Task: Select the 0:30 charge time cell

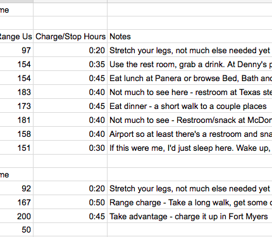Action: [x=70, y=148]
